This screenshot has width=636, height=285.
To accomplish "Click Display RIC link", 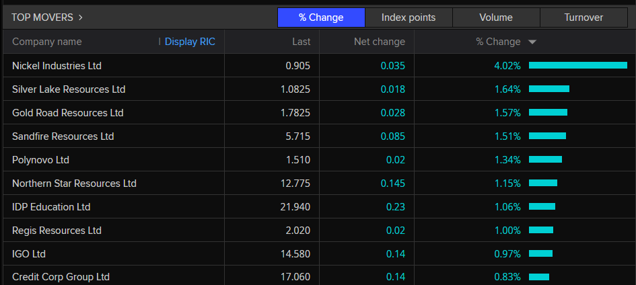I will coord(190,42).
